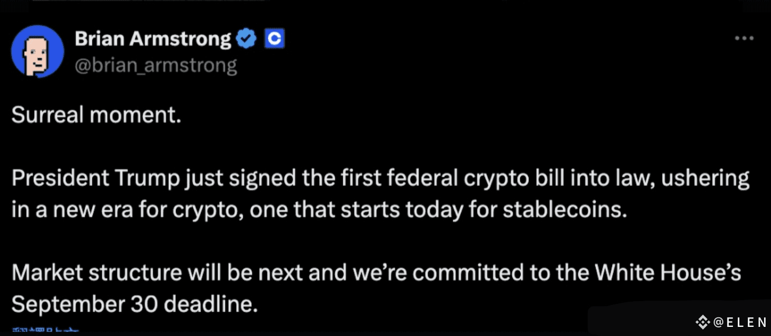Click the words 'Market structure'
Image resolution: width=771 pixels, height=336 pixels.
point(97,273)
